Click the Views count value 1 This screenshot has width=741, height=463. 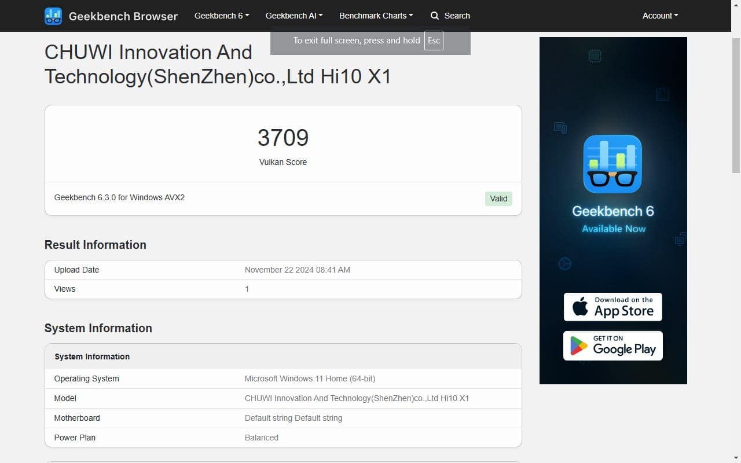247,289
